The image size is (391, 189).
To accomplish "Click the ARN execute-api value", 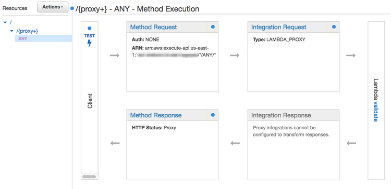I will 174,51.
